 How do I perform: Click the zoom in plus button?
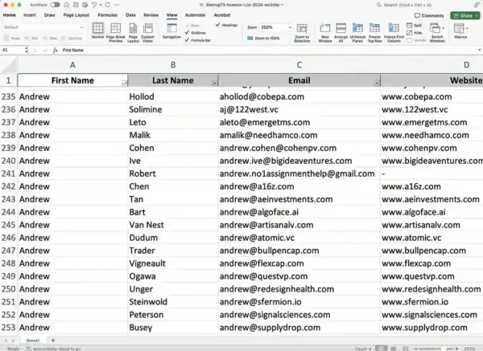point(456,349)
